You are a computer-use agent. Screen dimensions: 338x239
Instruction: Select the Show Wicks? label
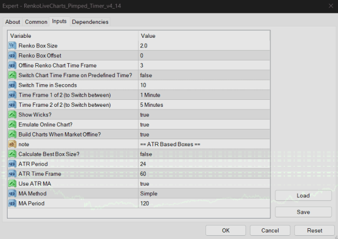(35, 115)
